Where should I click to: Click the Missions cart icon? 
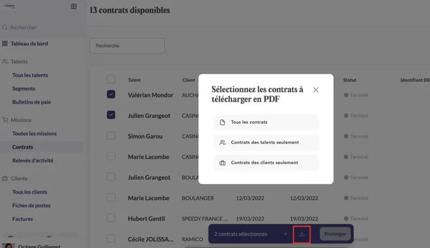(5, 120)
